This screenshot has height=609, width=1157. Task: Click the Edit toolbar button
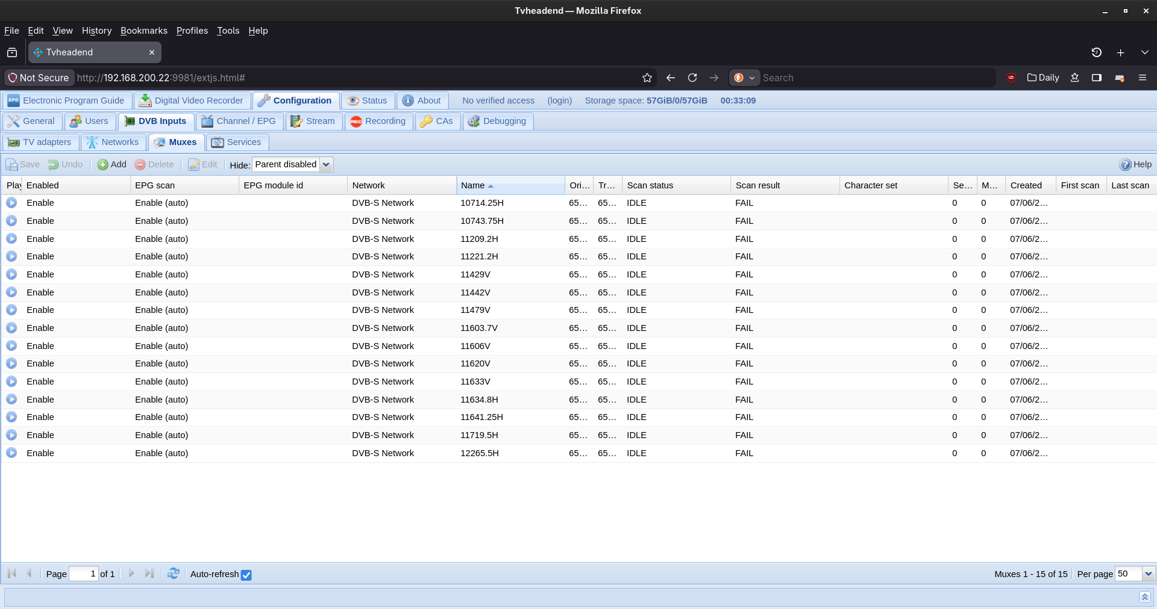point(203,164)
